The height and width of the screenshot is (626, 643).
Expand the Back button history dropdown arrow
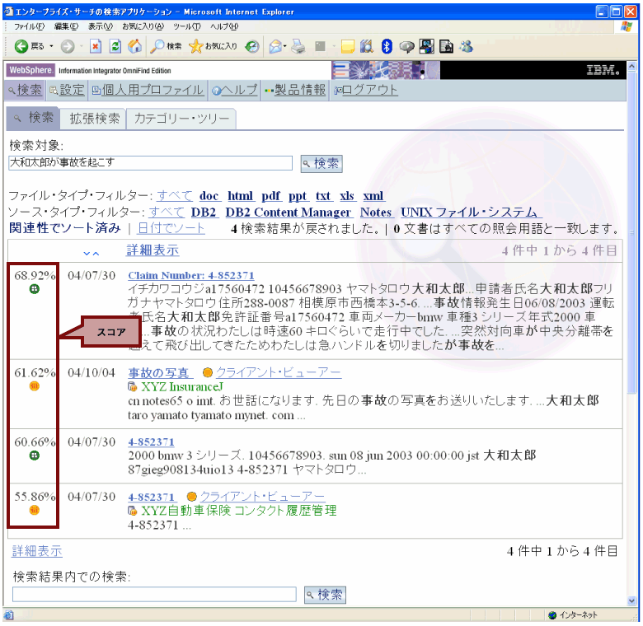coord(51,46)
